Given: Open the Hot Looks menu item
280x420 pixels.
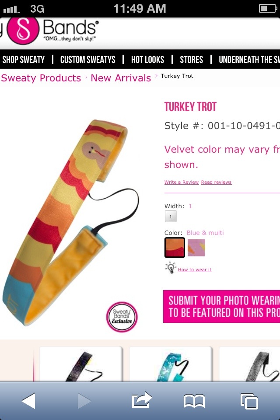Looking at the screenshot, I should [147, 59].
